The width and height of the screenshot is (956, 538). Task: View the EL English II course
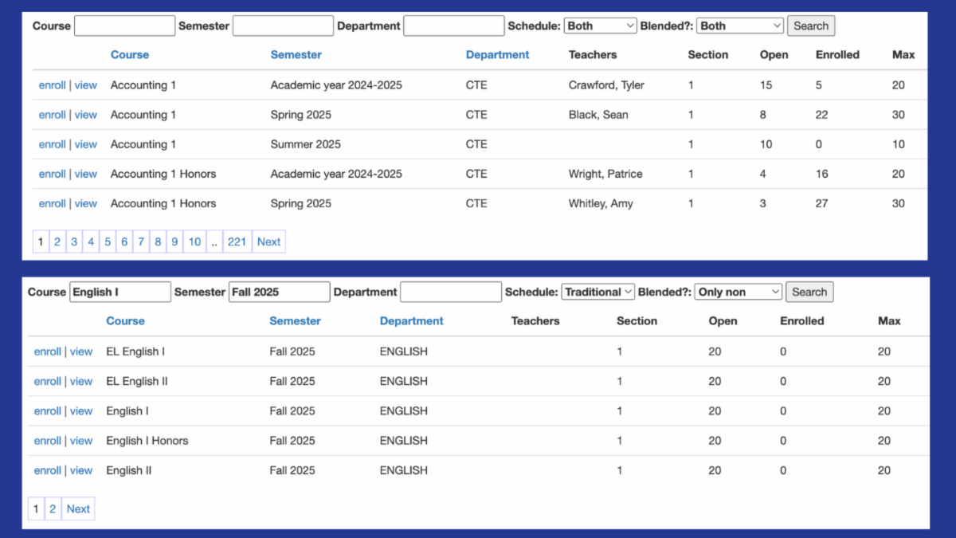(x=81, y=381)
